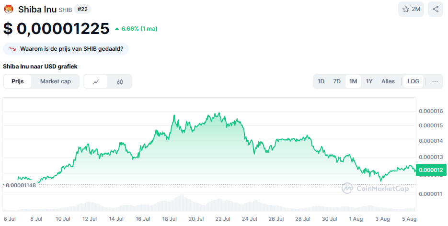Click the SHIB ticker symbol text
448x226 pixels.
66,10
